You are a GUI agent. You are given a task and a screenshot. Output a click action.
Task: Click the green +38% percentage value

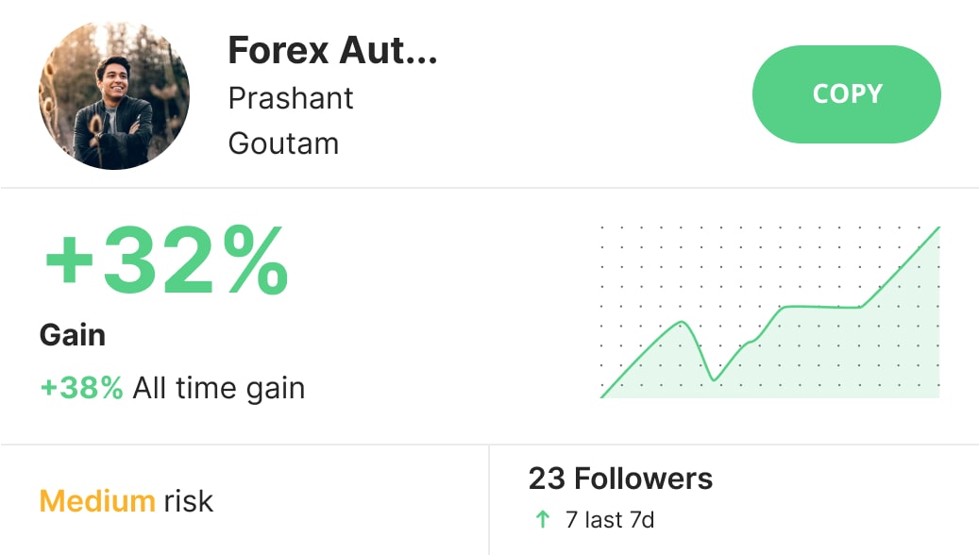tap(82, 387)
